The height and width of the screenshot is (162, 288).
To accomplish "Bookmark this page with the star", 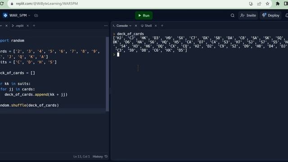I will (x=267, y=4).
